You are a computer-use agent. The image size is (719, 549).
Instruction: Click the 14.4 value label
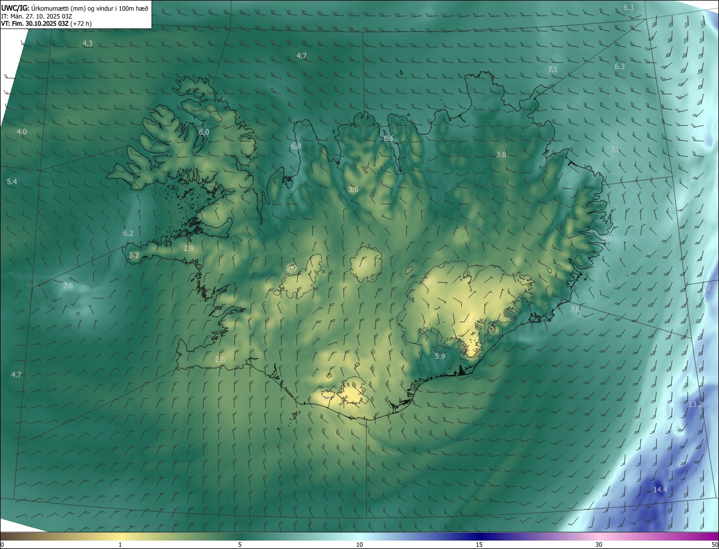[x=660, y=489]
